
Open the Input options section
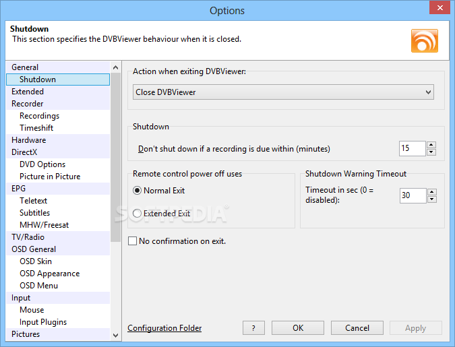58,298
